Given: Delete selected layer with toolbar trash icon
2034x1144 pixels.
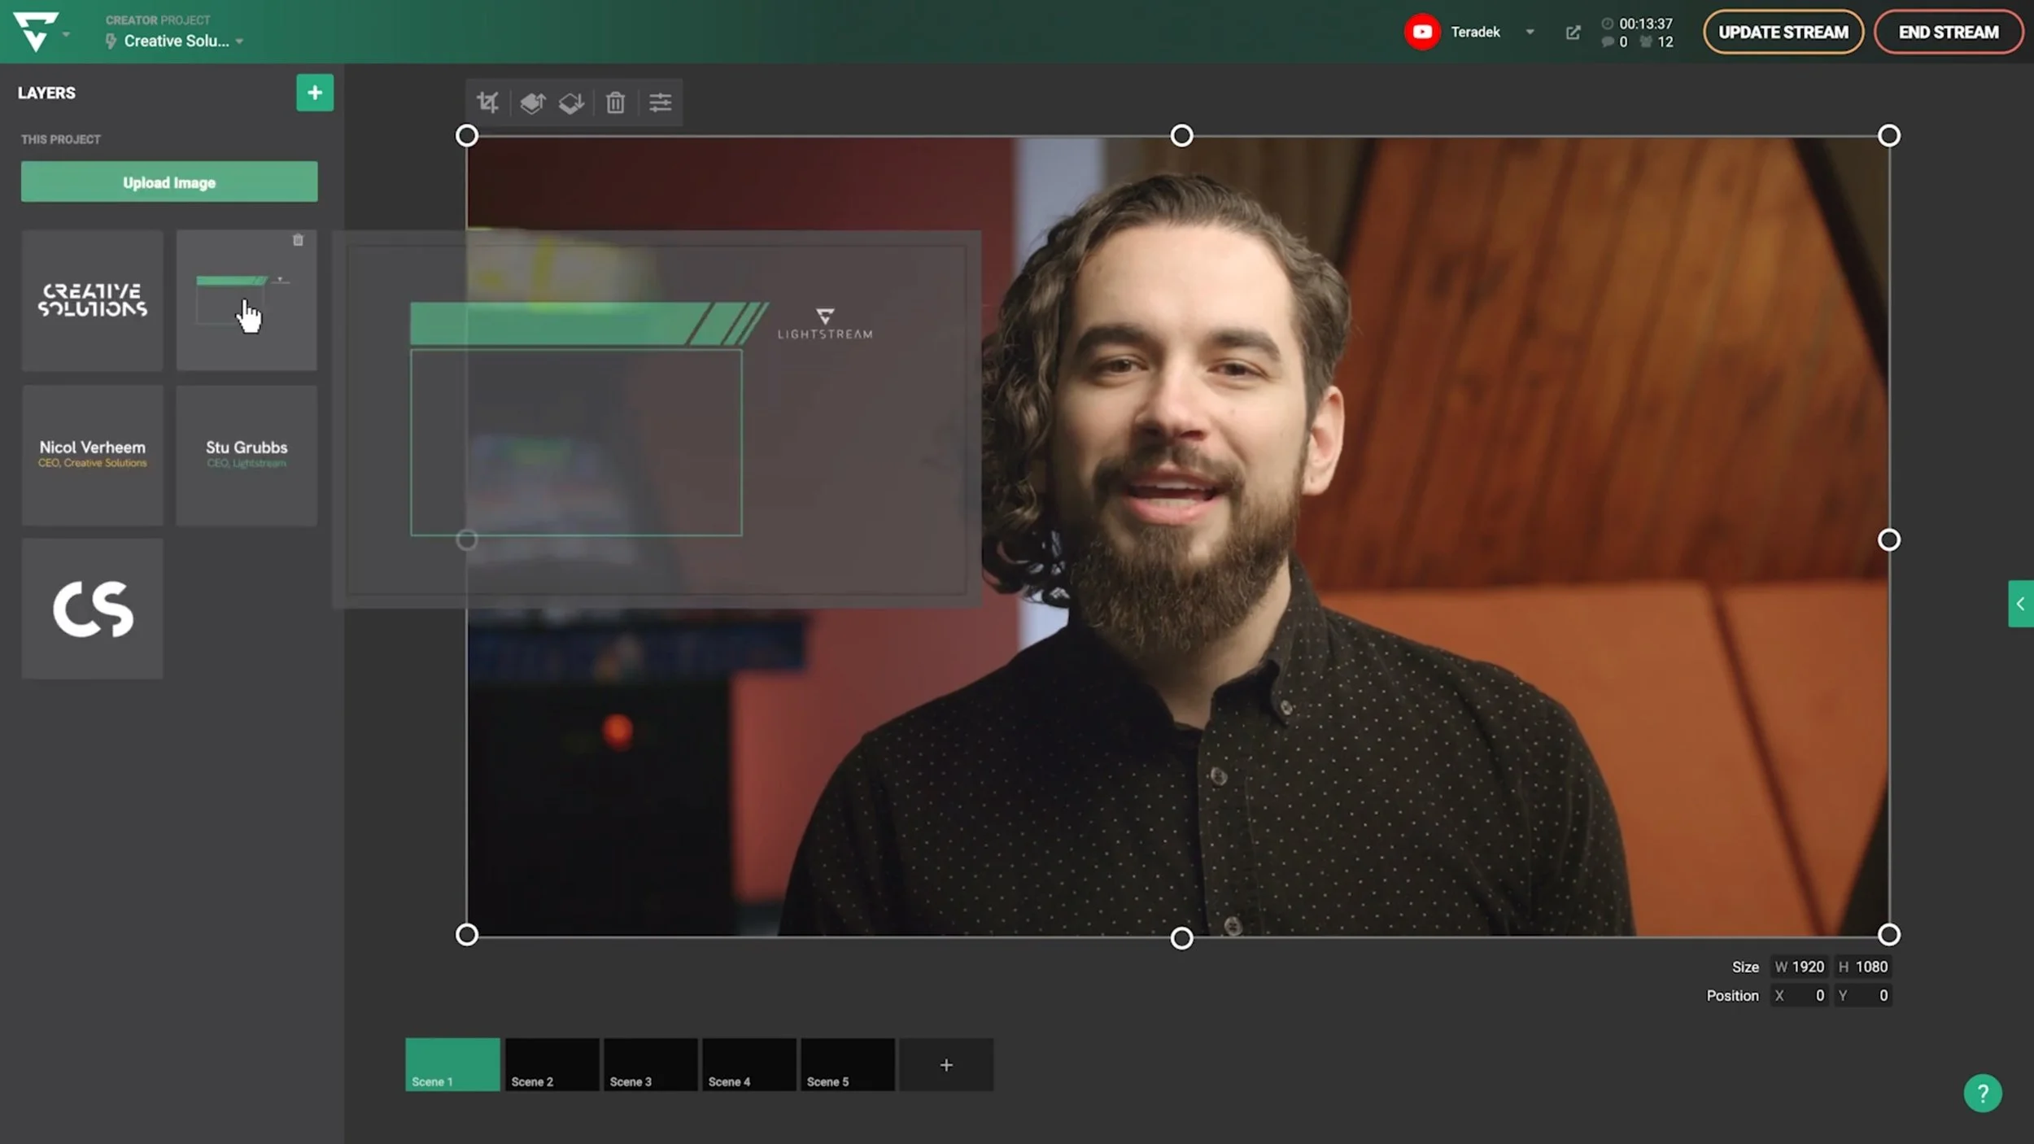Looking at the screenshot, I should (615, 103).
